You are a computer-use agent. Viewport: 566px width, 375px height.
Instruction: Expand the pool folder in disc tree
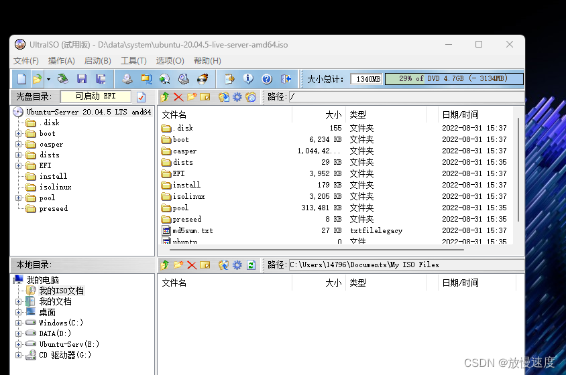click(x=18, y=198)
